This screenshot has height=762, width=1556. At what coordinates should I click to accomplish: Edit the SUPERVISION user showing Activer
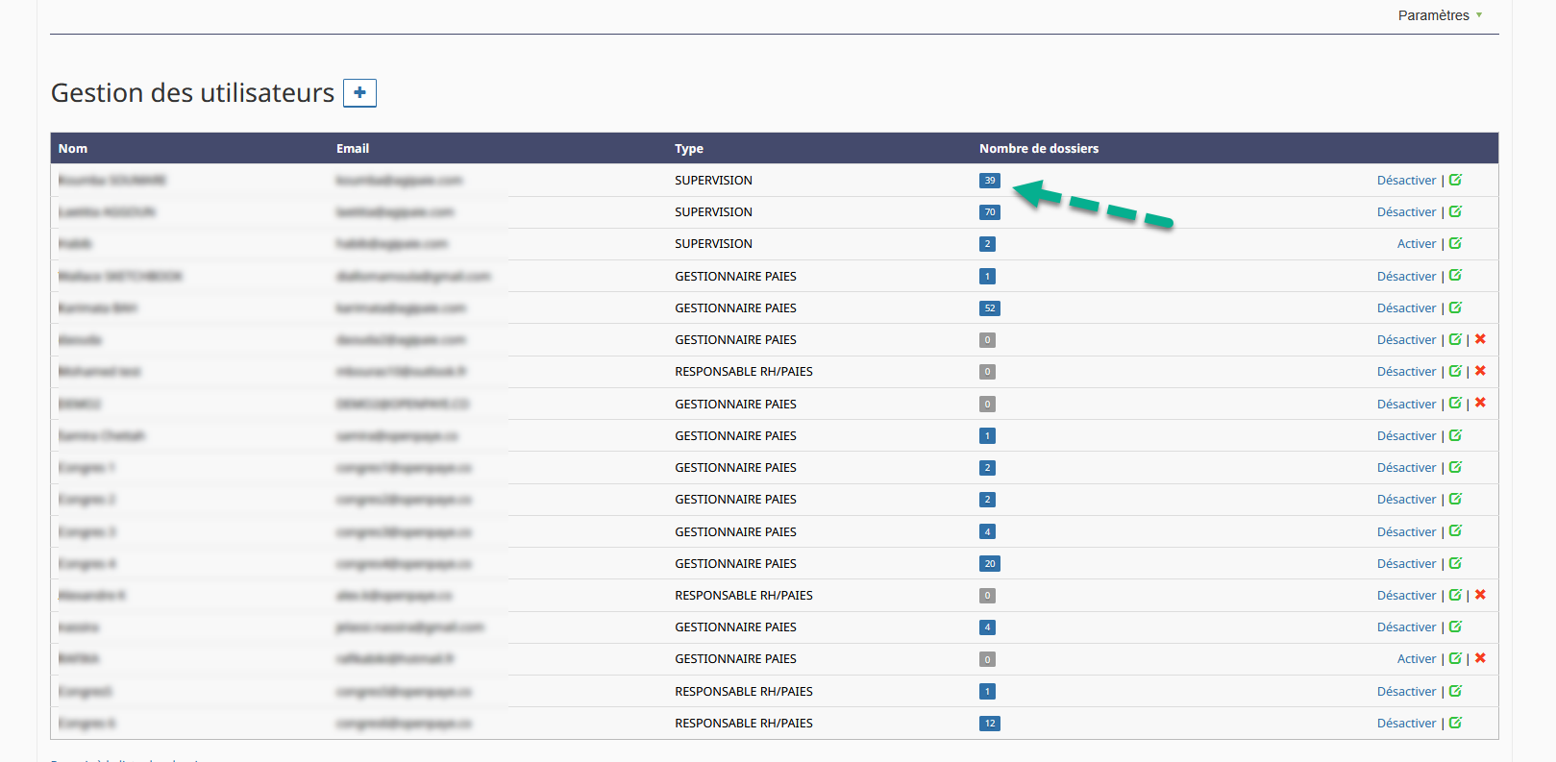[x=1455, y=243]
